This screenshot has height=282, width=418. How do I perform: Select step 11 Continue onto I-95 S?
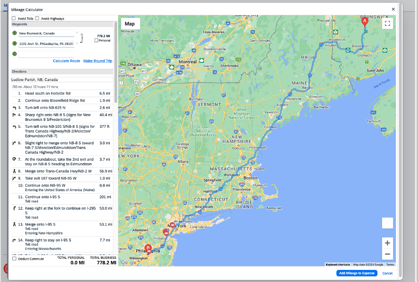62,199
